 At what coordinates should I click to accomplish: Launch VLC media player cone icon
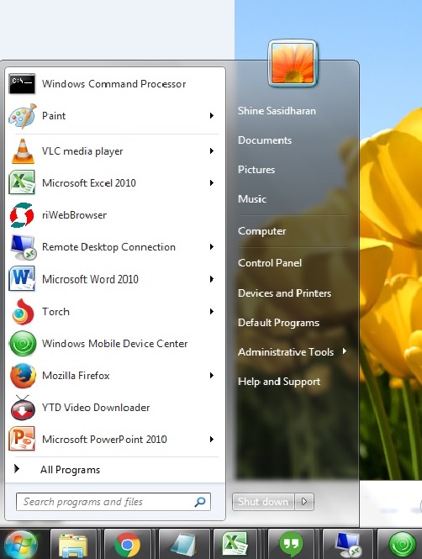[x=23, y=151]
